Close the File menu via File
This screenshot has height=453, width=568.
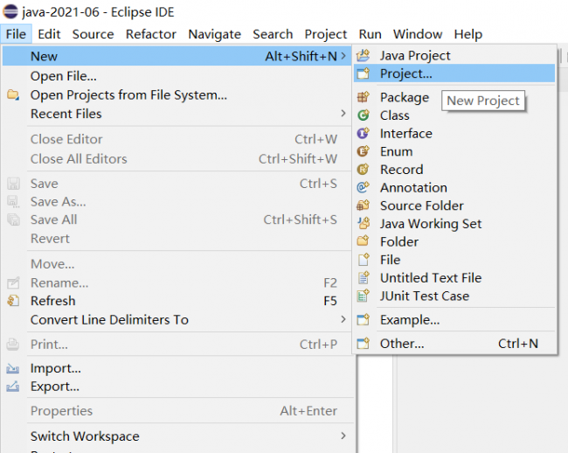pyautogui.click(x=16, y=34)
